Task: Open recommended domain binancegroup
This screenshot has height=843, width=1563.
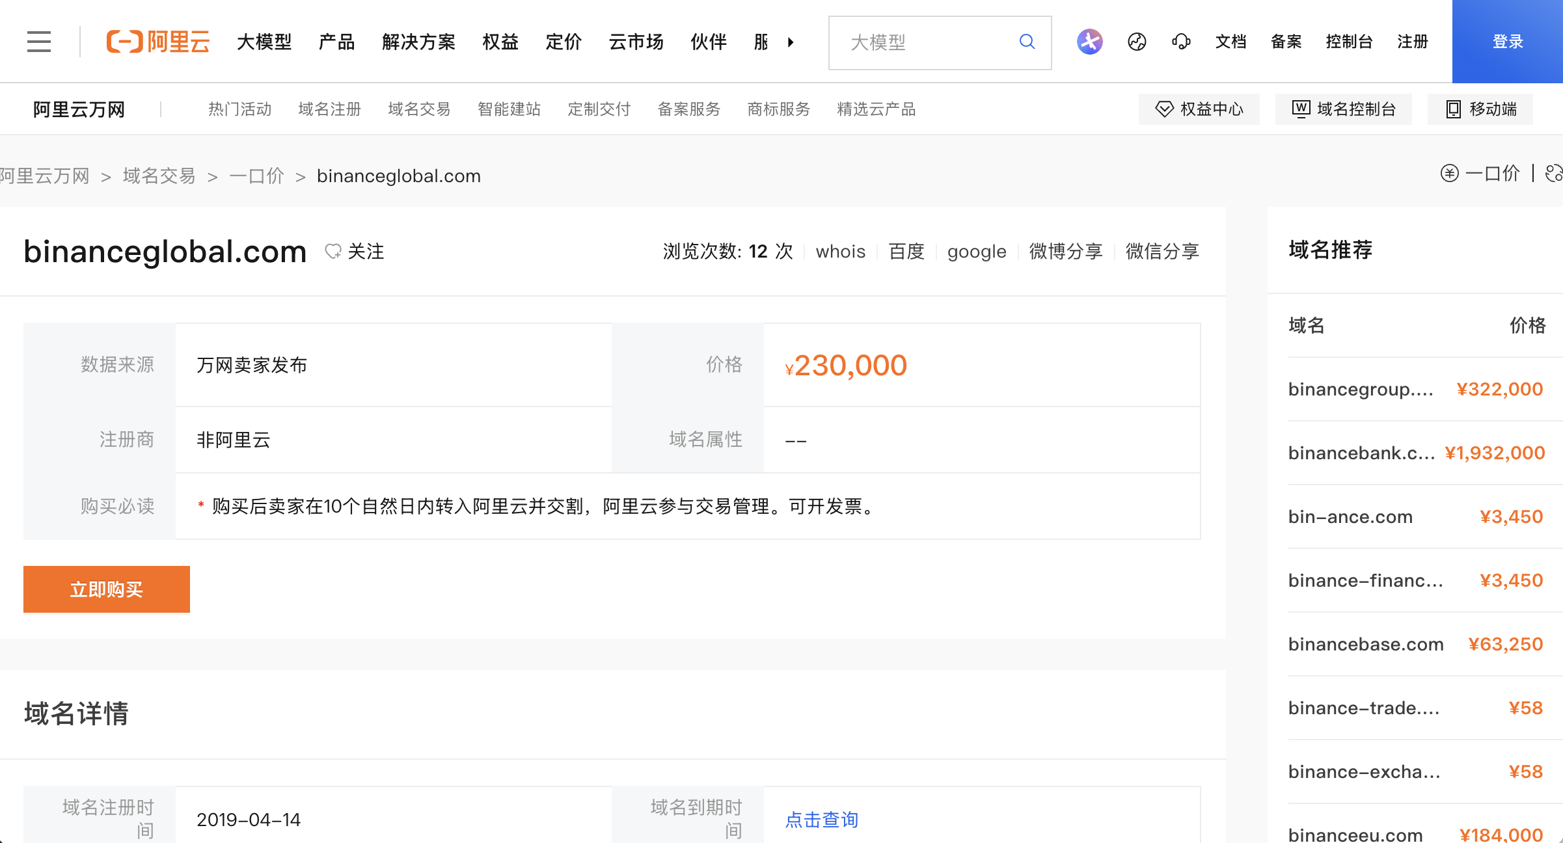Action: coord(1361,389)
